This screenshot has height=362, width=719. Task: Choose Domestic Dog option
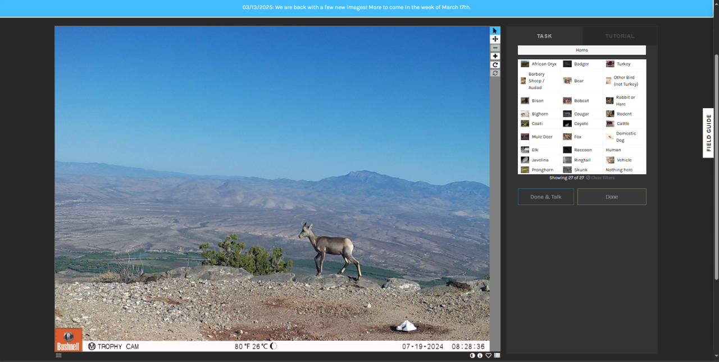(625, 137)
